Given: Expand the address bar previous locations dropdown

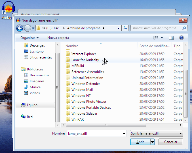Looking at the screenshot, I should (x=119, y=28).
